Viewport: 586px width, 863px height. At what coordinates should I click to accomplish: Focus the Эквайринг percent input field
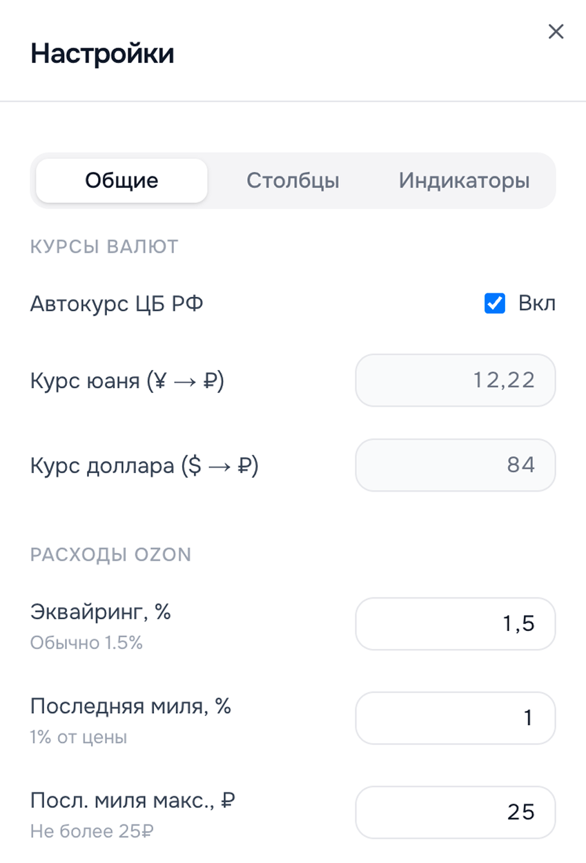coord(455,624)
